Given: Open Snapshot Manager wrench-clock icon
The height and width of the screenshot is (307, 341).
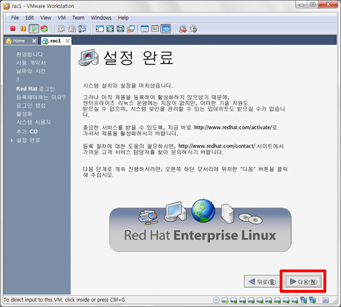Looking at the screenshot, I should pos(82,29).
